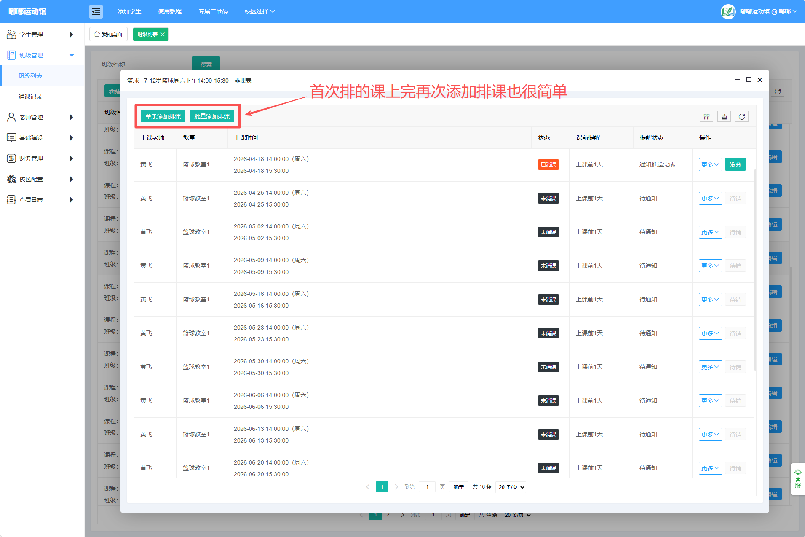Screen dimensions: 805x537
Task: Refresh the background class list table
Action: (778, 91)
